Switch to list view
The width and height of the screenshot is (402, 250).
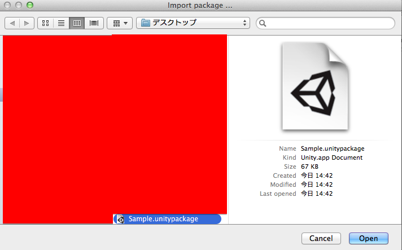(61, 23)
